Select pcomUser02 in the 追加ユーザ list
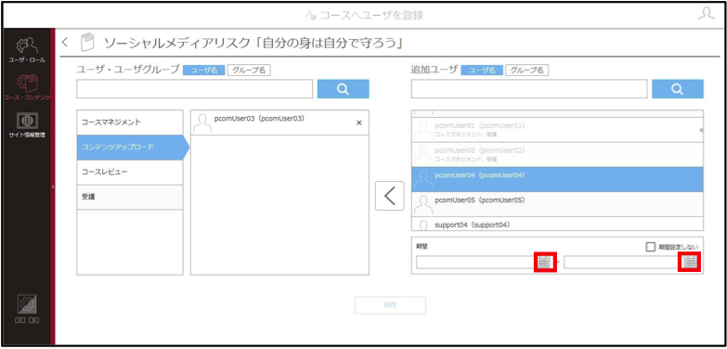This screenshot has height=349, width=727. (557, 155)
